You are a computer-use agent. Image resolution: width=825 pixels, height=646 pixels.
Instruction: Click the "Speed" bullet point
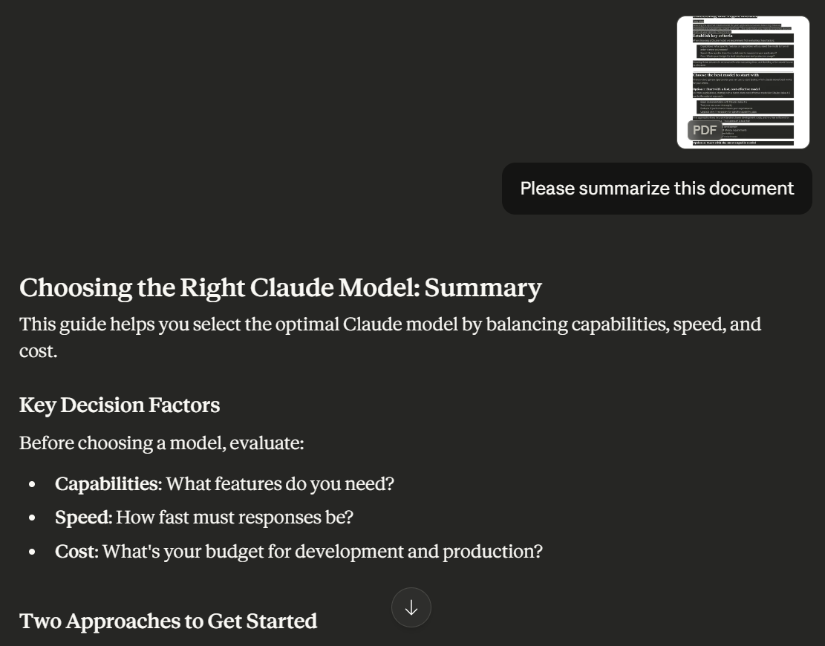click(x=204, y=518)
